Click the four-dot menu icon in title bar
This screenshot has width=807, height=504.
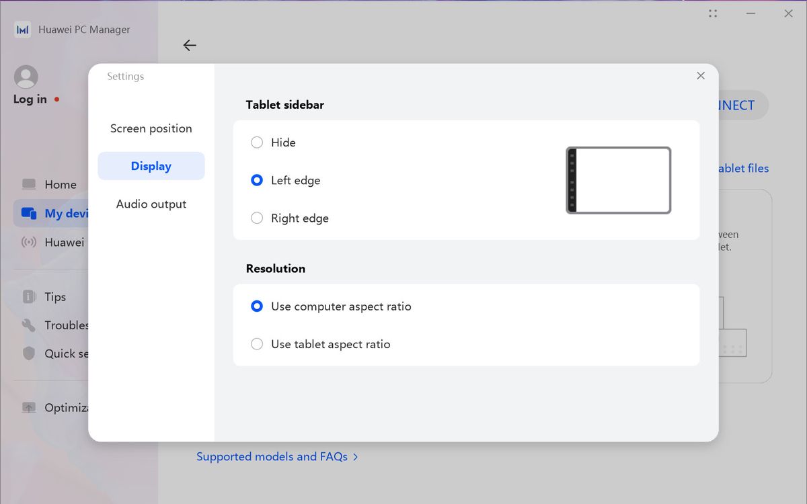coord(713,13)
